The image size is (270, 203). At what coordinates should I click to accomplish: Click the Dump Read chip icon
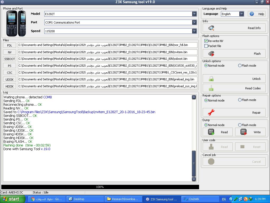(x=211, y=132)
